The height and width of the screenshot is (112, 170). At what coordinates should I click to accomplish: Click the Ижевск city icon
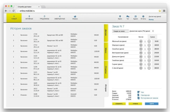tap(75, 17)
